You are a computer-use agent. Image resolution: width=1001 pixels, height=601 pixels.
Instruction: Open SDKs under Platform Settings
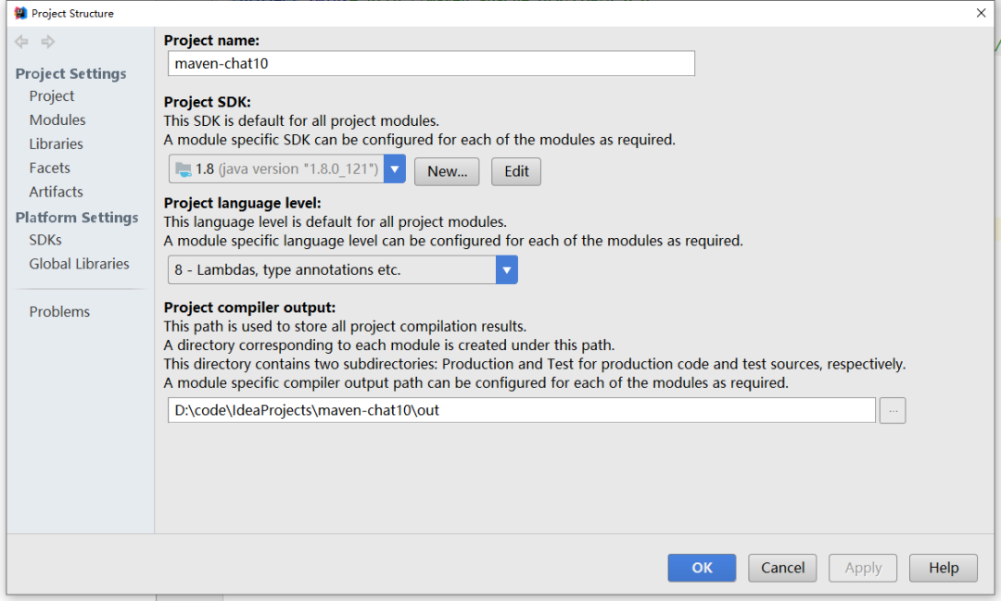pyautogui.click(x=45, y=240)
